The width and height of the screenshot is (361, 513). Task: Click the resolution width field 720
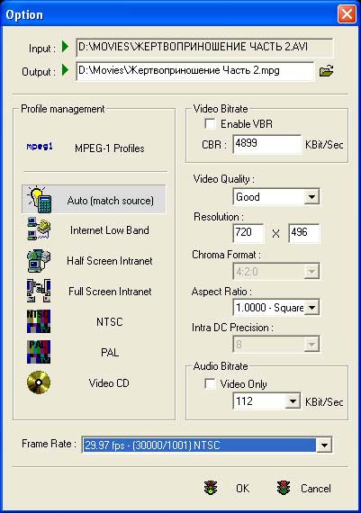248,233
